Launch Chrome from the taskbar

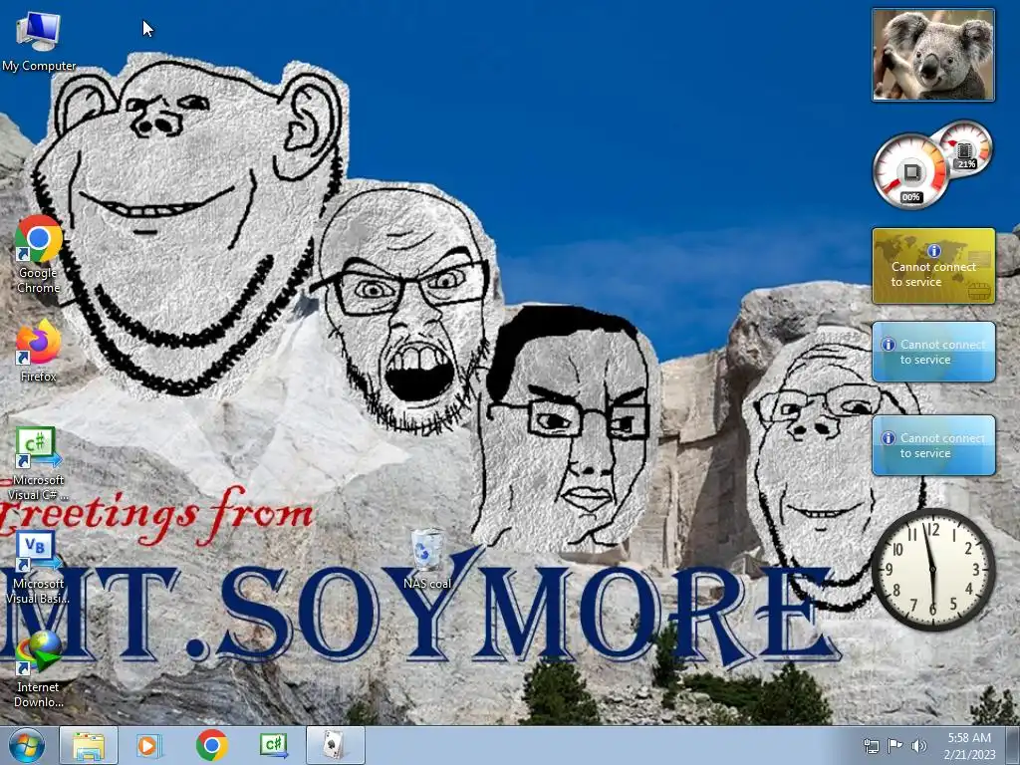(x=211, y=745)
